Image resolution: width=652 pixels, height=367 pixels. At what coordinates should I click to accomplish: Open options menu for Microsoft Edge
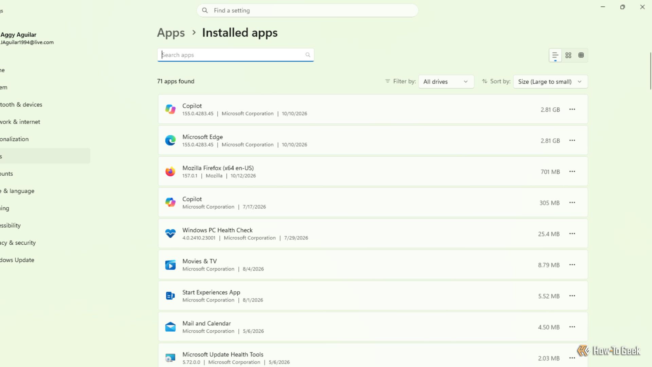click(x=572, y=140)
